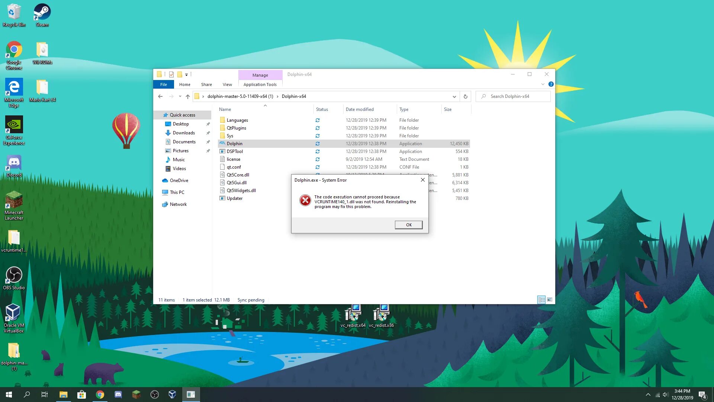Screen dimensions: 714x402
Task: Go up one folder level
Action: click(x=188, y=96)
